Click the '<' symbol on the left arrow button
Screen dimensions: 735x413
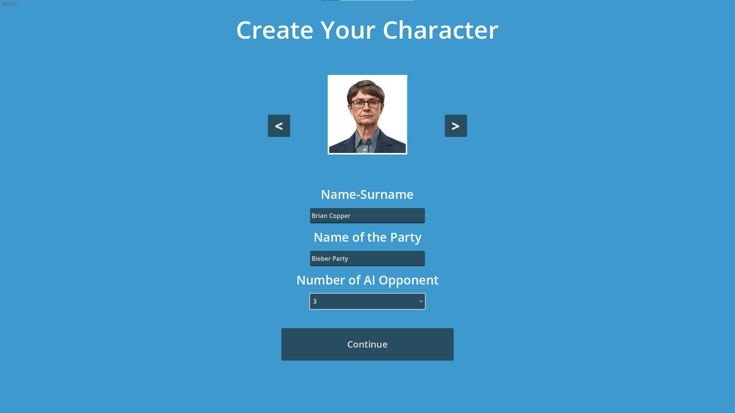pos(279,126)
